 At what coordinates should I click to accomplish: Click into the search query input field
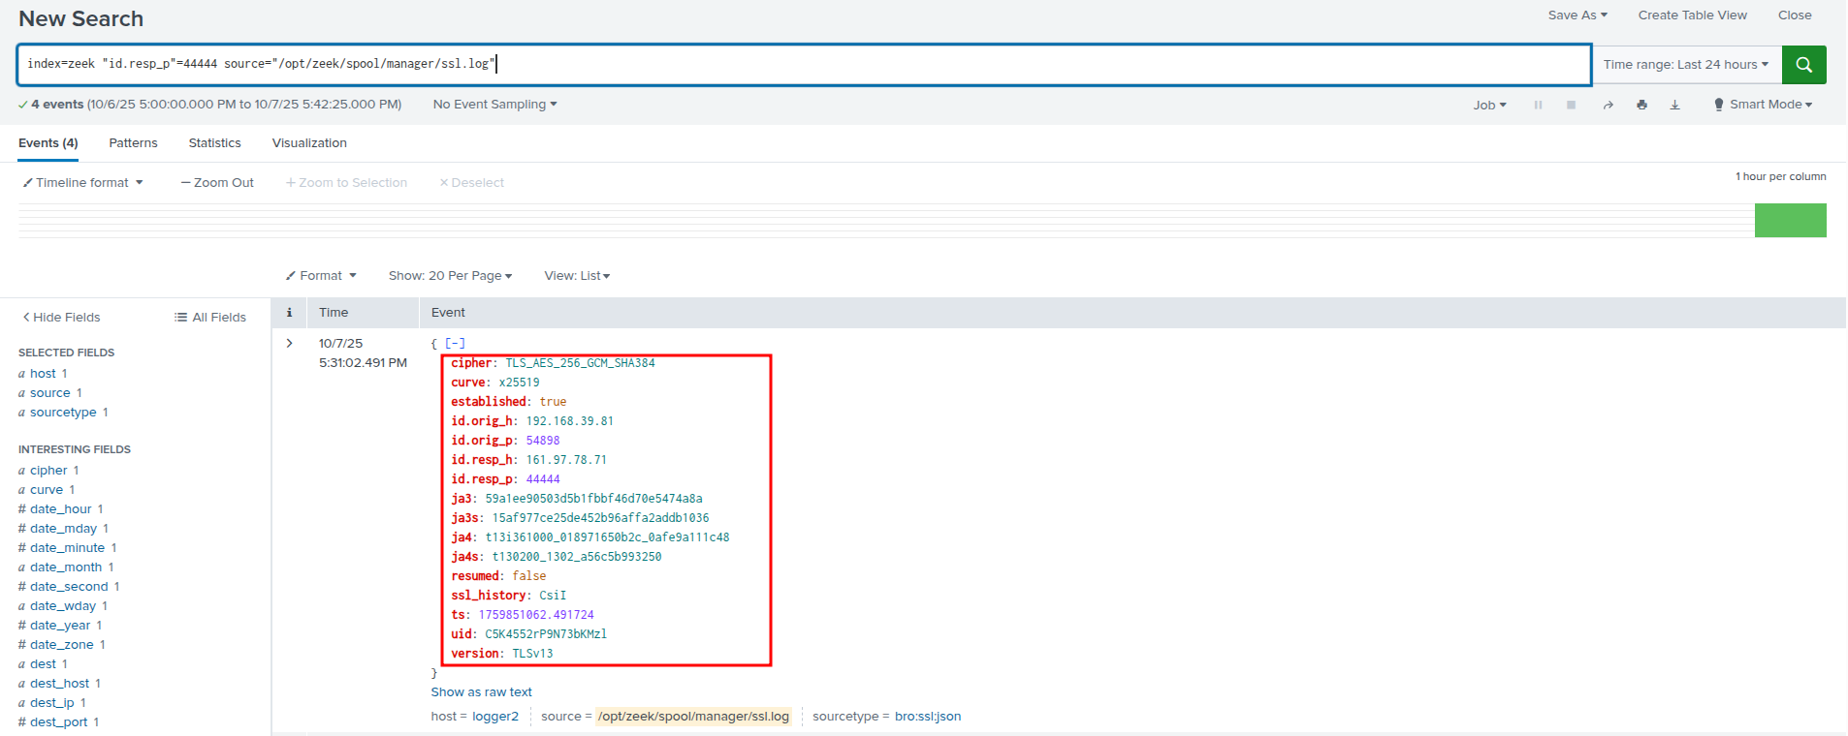coord(803,65)
